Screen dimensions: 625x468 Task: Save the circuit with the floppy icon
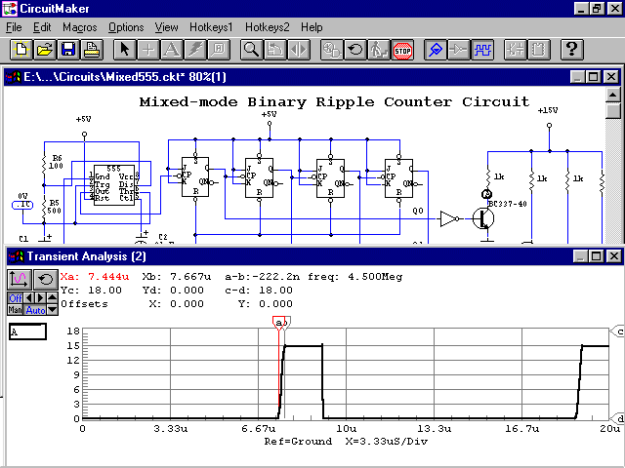(67, 49)
